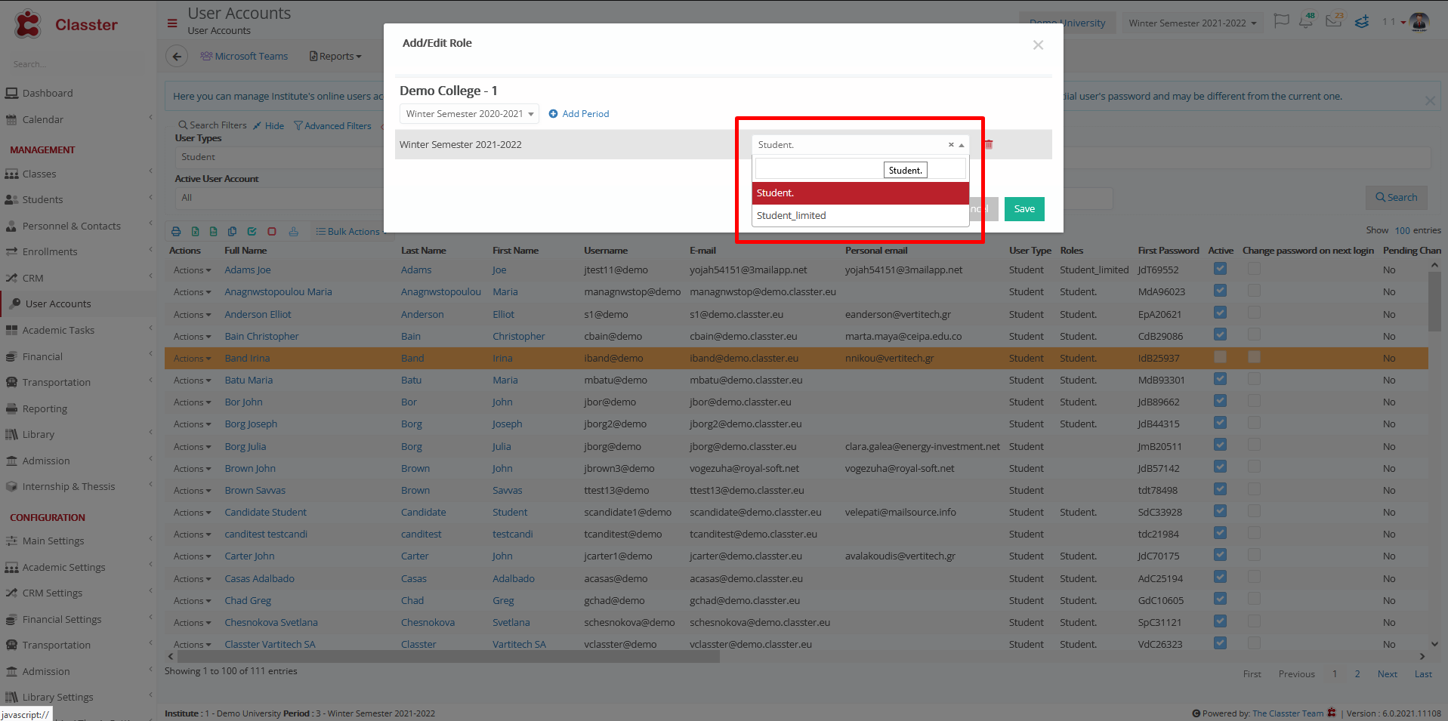Clear the selected Student. role

[951, 145]
